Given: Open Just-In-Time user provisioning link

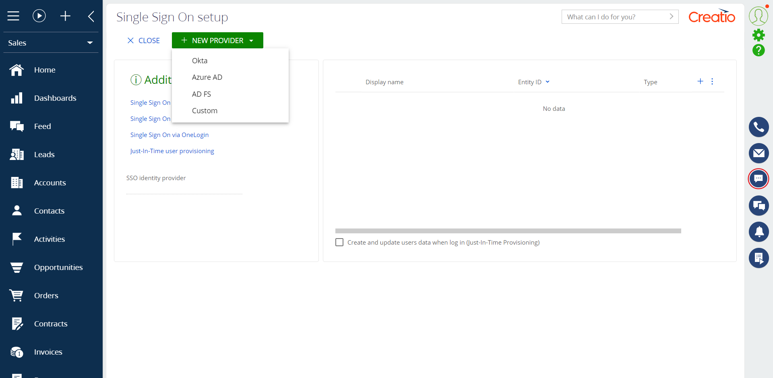Looking at the screenshot, I should coord(172,151).
